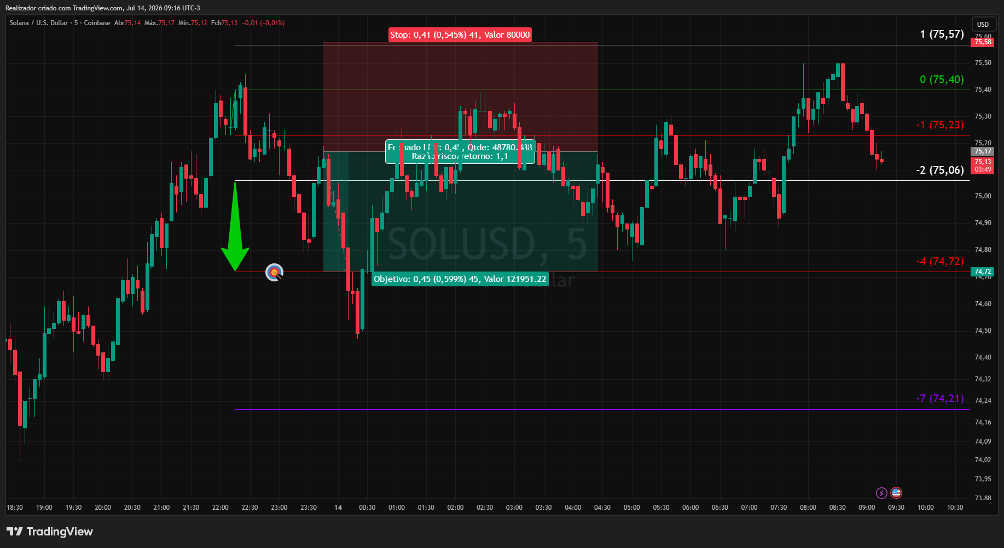Click the 22:00 time axis label
The width and height of the screenshot is (1004, 548).
click(220, 508)
